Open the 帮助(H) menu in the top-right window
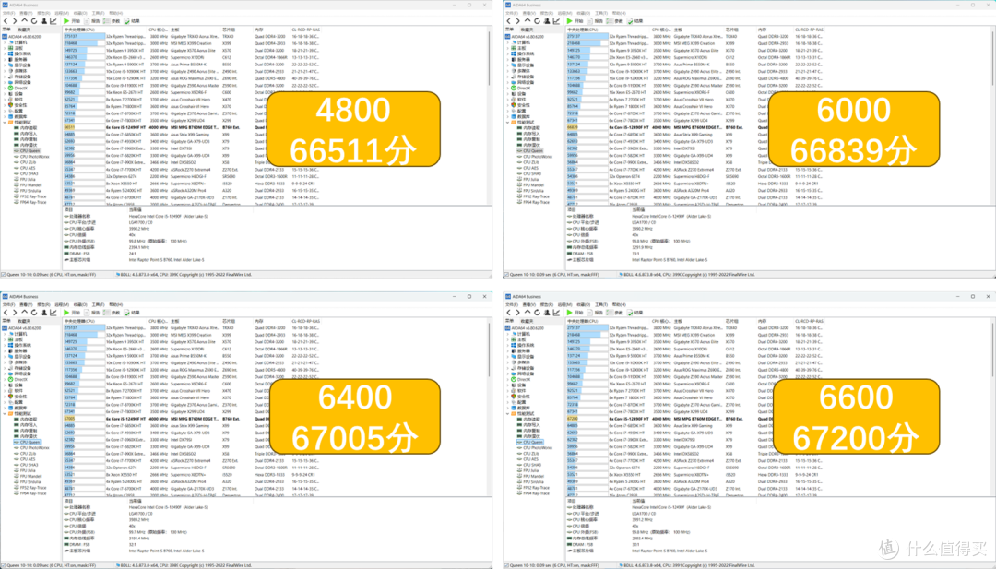 click(x=619, y=13)
